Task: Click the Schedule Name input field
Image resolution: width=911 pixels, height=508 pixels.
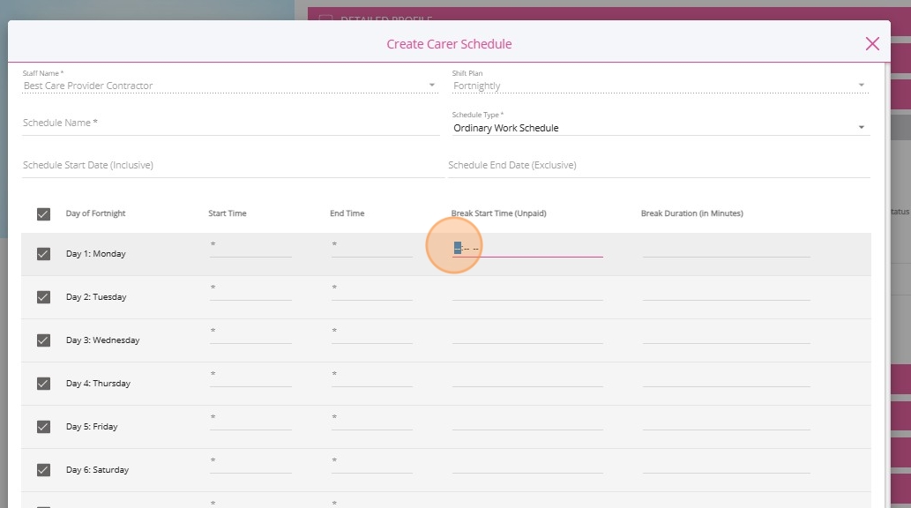Action: (230, 123)
